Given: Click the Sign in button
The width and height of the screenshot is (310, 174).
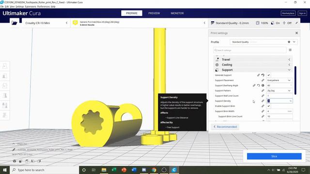Looking at the screenshot, I should (x=302, y=13).
